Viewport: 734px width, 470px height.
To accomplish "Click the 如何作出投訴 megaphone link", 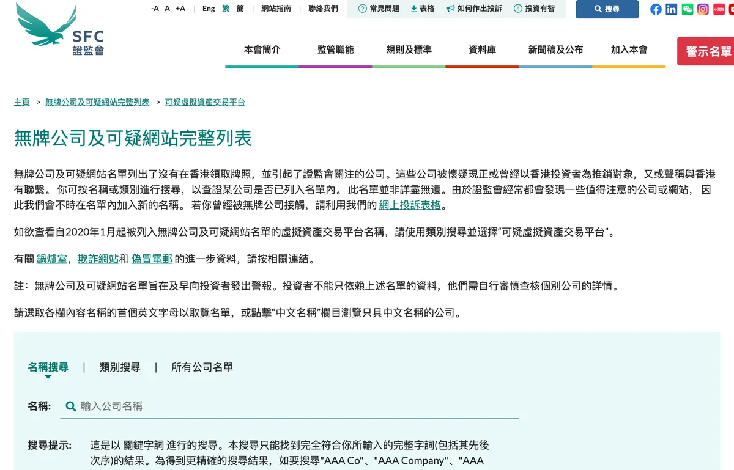I will tap(474, 9).
